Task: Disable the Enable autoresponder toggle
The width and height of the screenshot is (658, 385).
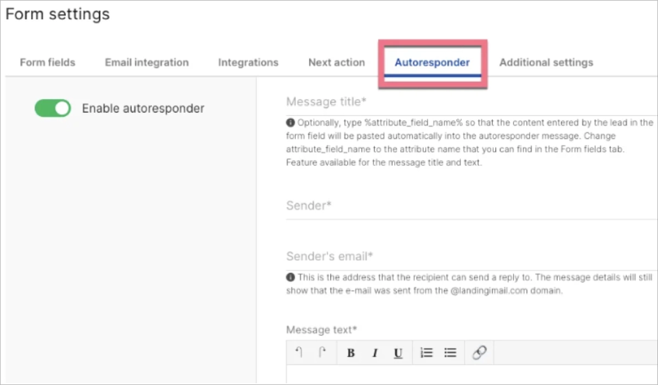Action: pyautogui.click(x=53, y=108)
